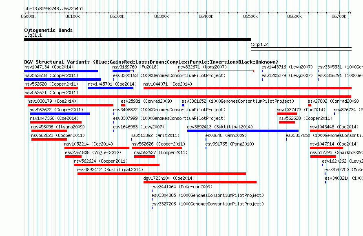Click the nsv513392 (Arlt2011) label
The height and width of the screenshot is (236, 363).
point(155,135)
